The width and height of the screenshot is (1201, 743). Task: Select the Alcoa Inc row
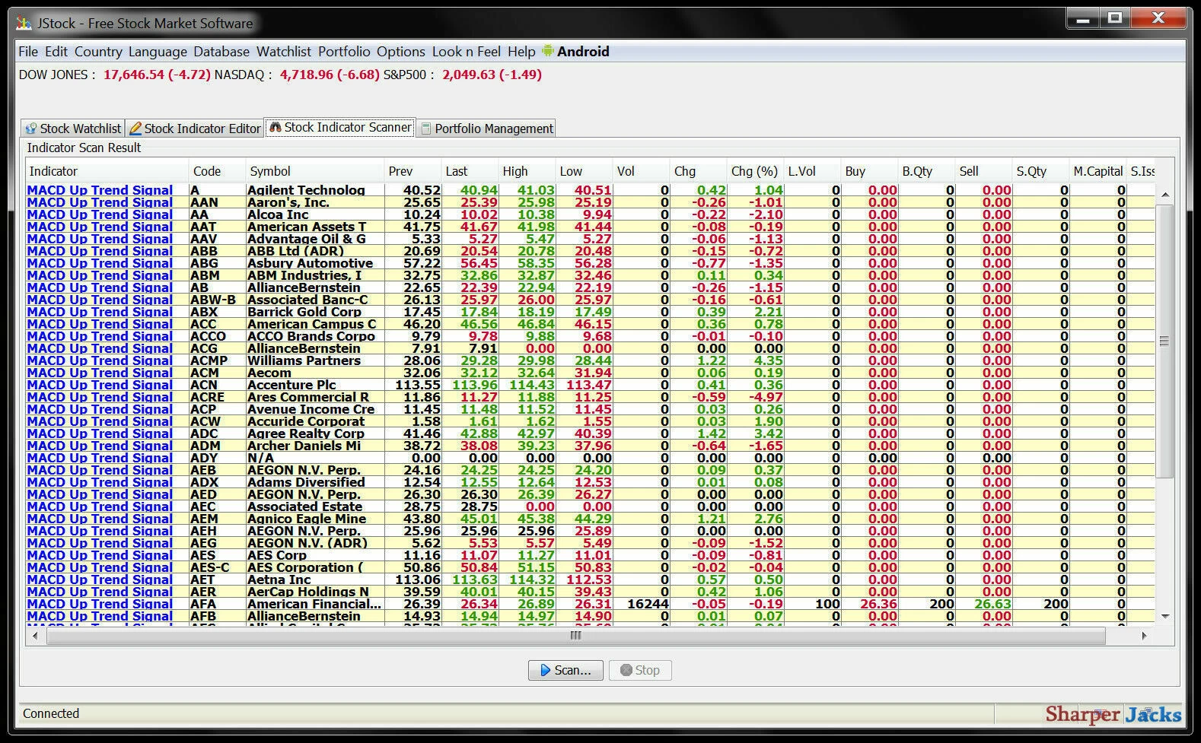pos(591,214)
